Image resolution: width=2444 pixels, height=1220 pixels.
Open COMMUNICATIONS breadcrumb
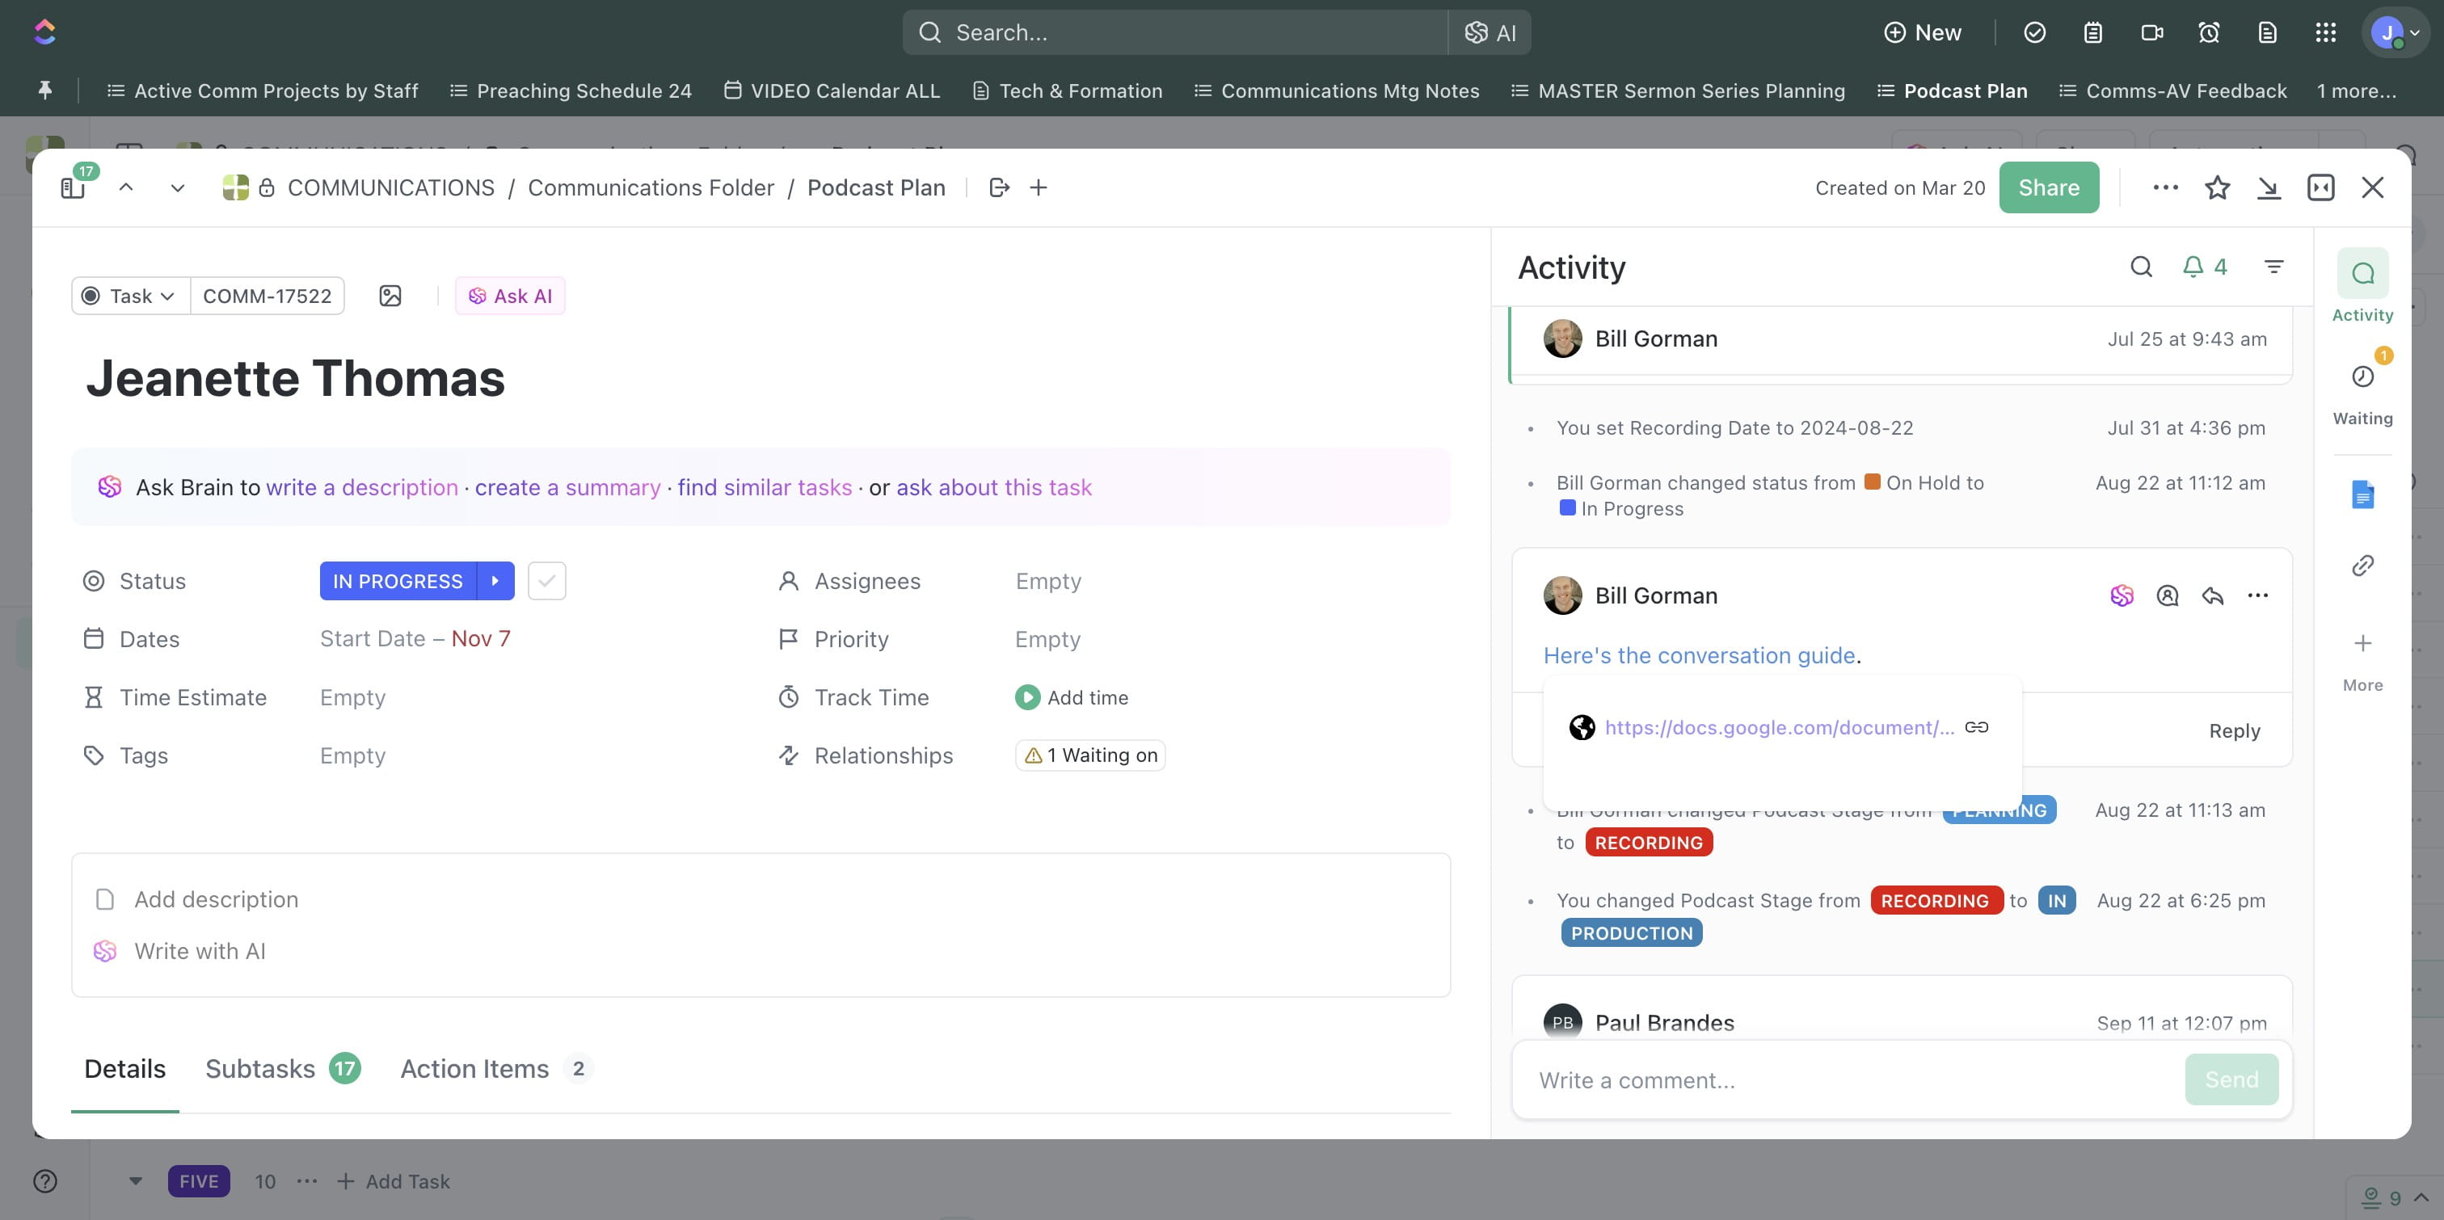coord(391,187)
